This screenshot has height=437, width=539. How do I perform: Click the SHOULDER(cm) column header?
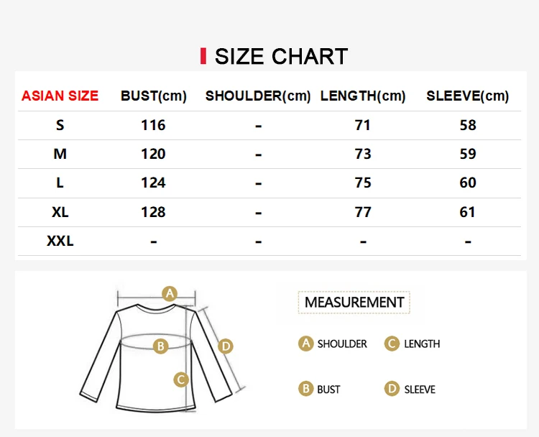(258, 96)
